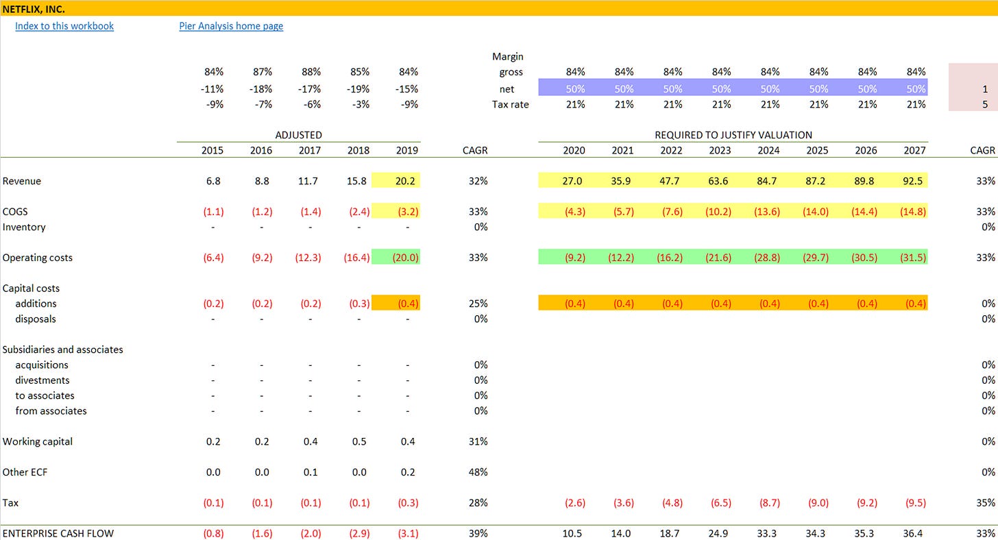Select the COGS row label
Viewport: 998px width, 540px height.
[16, 212]
